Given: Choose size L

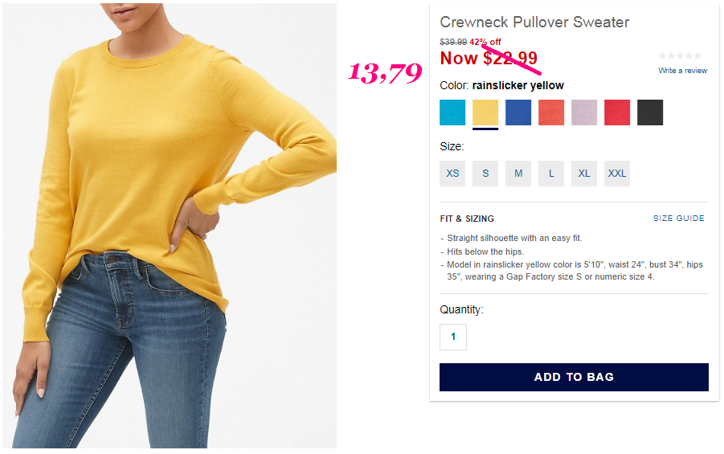Looking at the screenshot, I should [x=551, y=174].
